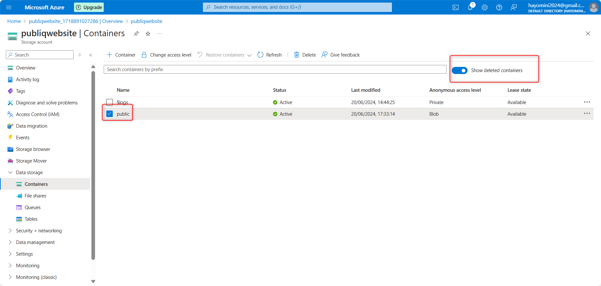Click the Change access level button
The width and height of the screenshot is (601, 286).
click(166, 55)
